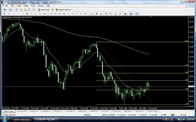Click the Windows Start orb
The image size is (196, 122).
click(4, 120)
